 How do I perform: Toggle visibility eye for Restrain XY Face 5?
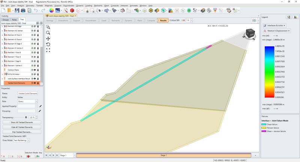coord(34,35)
